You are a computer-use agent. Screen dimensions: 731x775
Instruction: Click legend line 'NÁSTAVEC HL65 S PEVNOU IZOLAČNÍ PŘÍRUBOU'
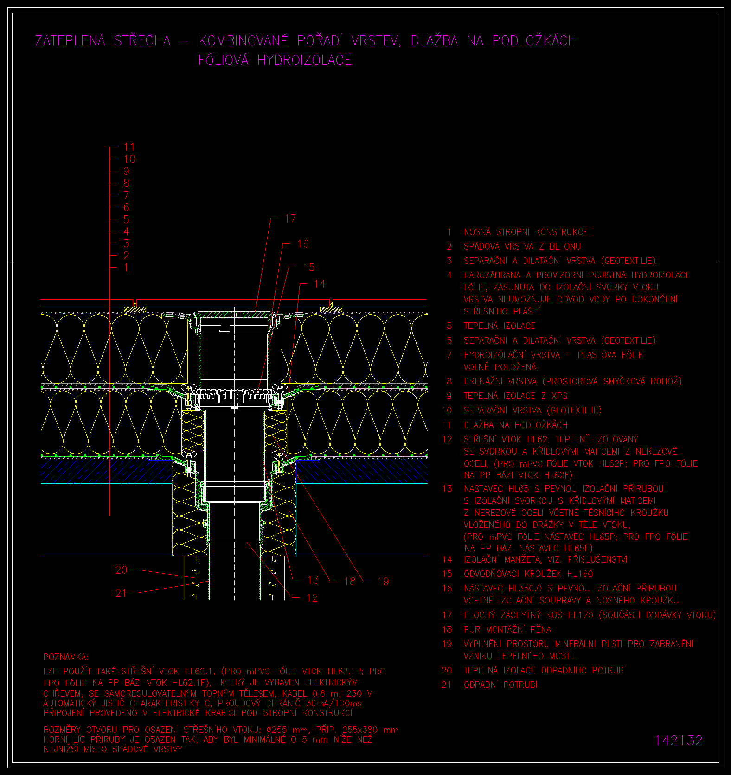pos(564,488)
